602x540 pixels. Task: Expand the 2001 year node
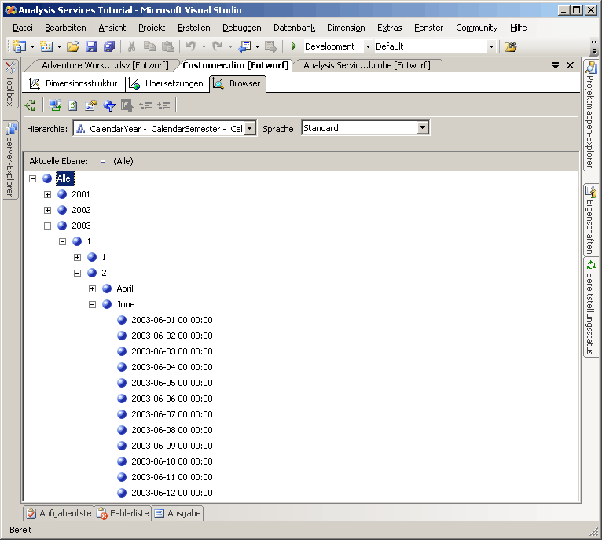47,194
